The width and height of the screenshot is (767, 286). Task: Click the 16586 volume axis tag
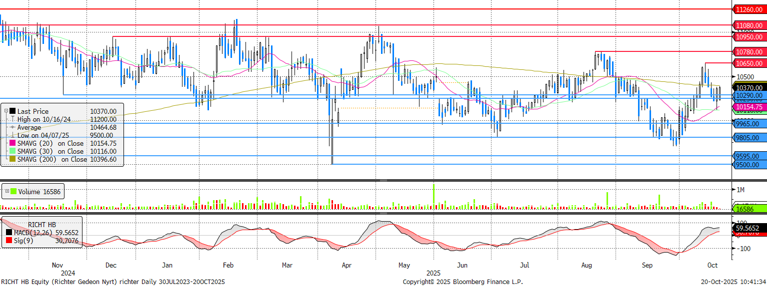[748, 210]
